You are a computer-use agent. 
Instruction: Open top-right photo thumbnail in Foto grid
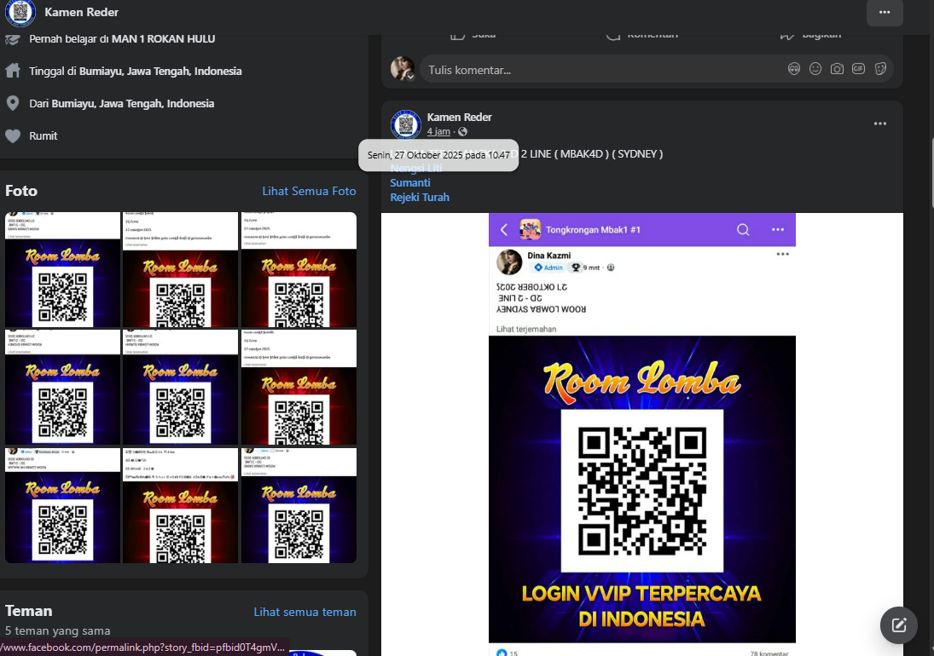click(299, 269)
